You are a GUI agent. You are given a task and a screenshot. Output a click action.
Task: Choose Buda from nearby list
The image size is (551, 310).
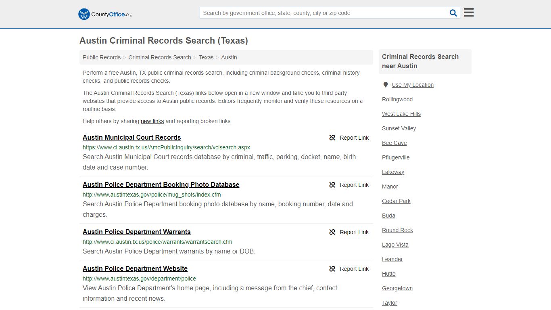point(388,216)
